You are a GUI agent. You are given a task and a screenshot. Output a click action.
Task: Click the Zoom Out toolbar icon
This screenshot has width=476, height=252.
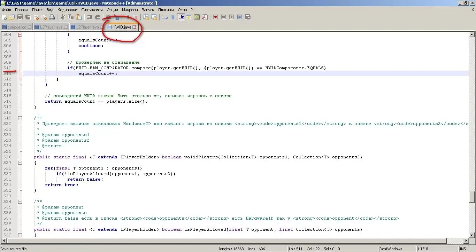pos(135,17)
